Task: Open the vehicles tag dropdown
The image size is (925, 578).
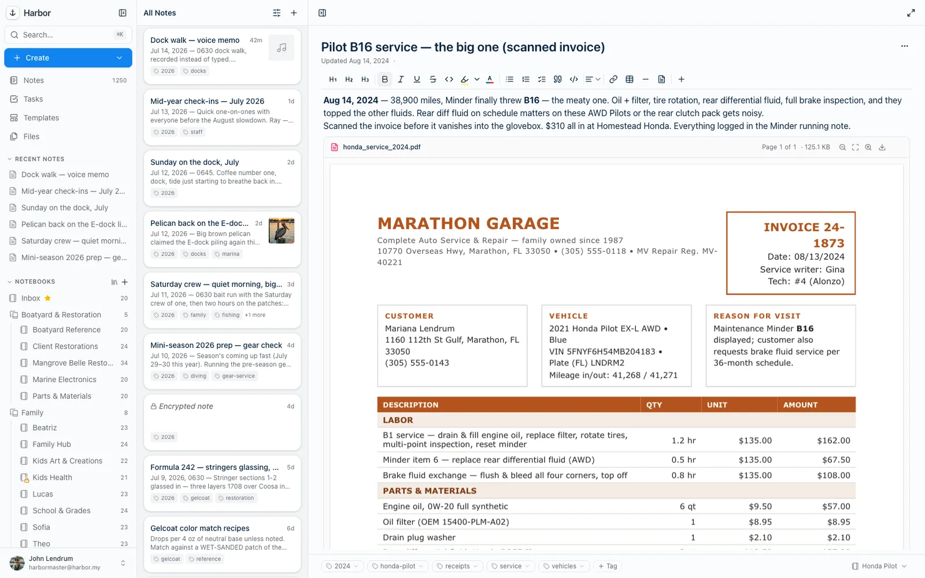Action: click(x=564, y=566)
